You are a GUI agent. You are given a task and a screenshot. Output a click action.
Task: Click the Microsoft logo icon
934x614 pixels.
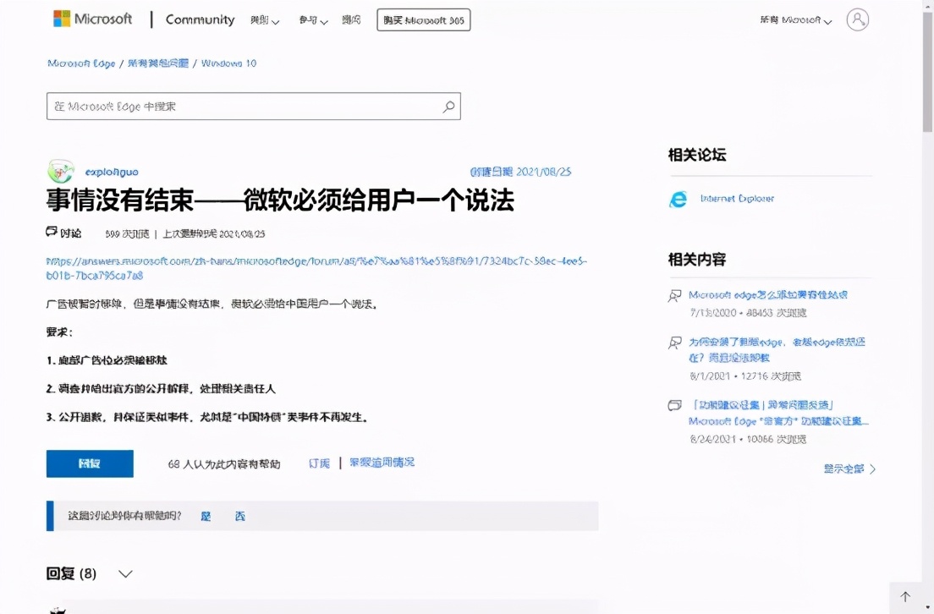pyautogui.click(x=61, y=18)
